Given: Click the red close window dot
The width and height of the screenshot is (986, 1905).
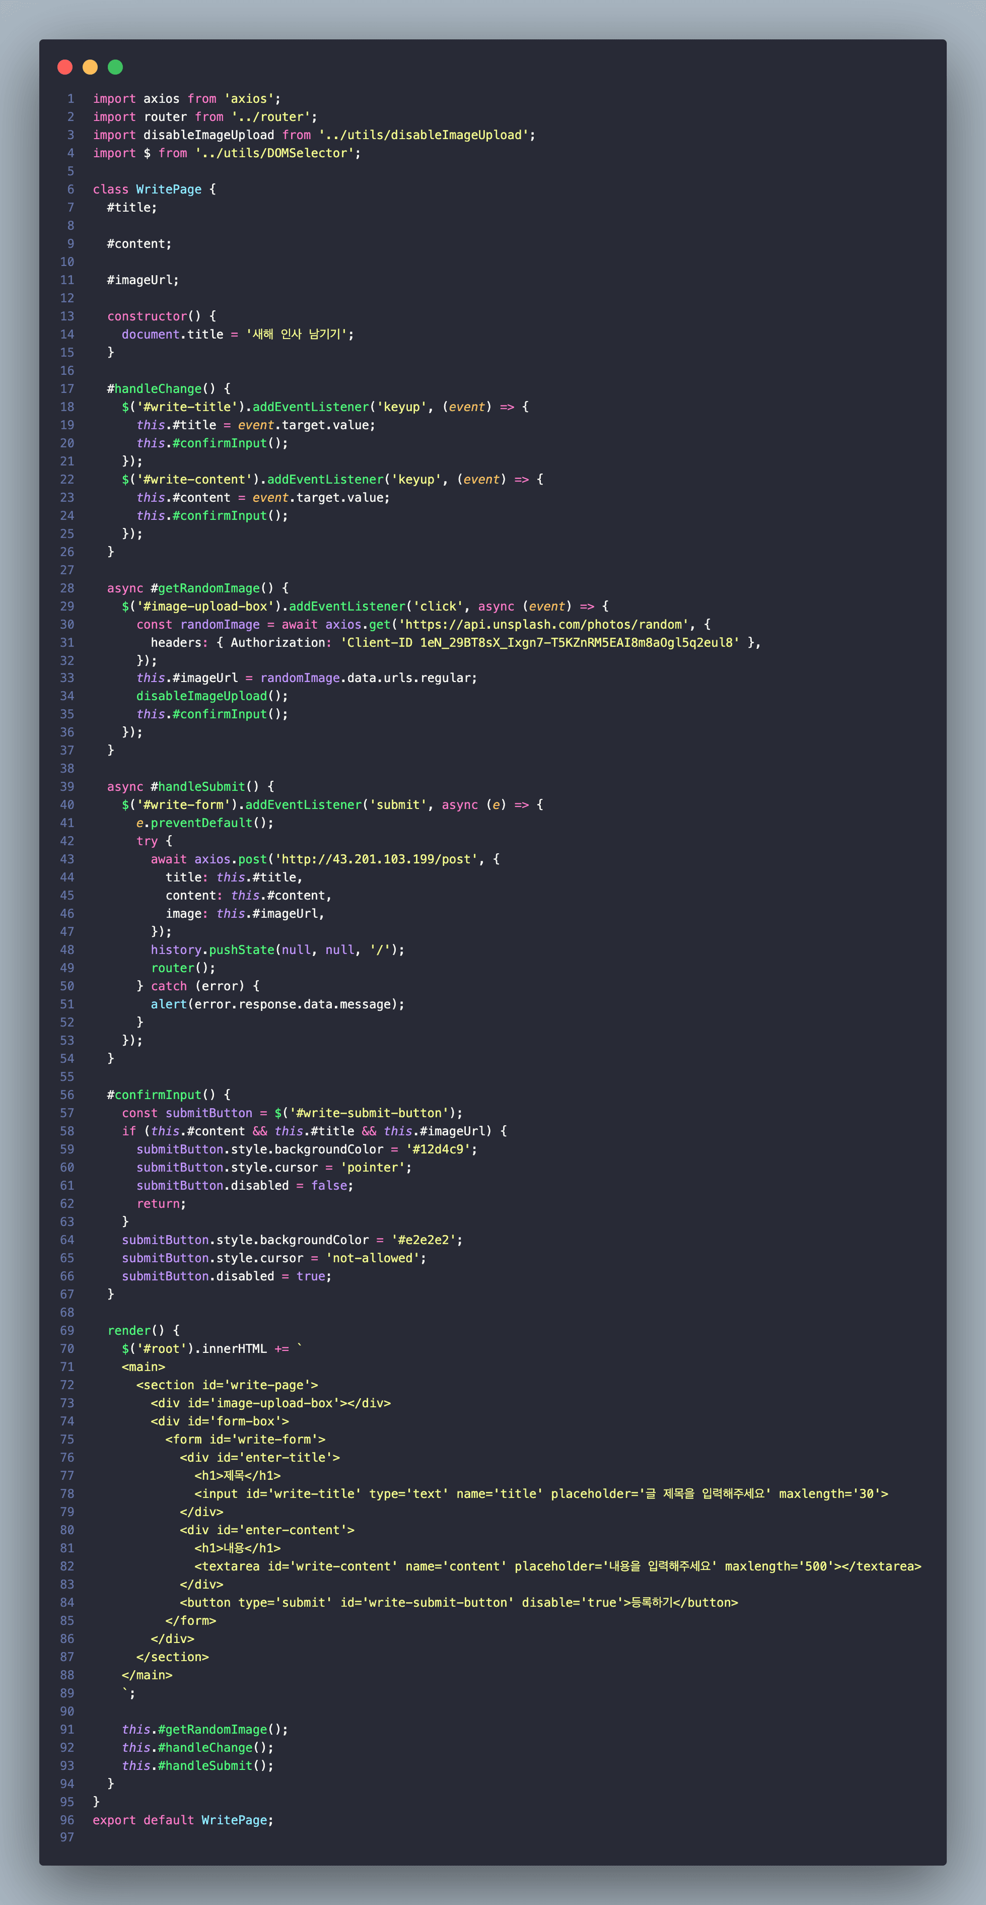Looking at the screenshot, I should pyautogui.click(x=65, y=67).
